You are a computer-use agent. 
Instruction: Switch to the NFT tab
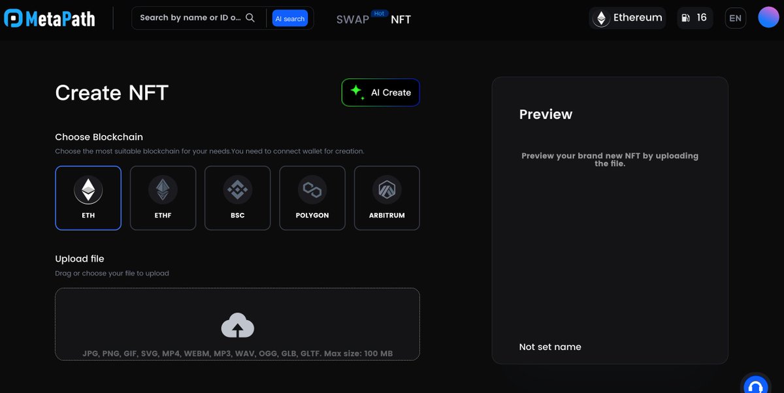click(401, 19)
